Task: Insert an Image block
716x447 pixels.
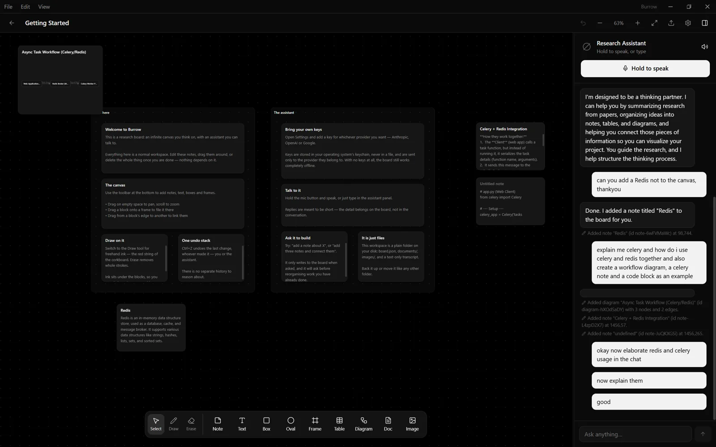Action: (412, 424)
